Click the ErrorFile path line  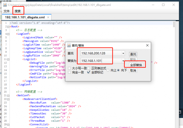(x=47, y=70)
